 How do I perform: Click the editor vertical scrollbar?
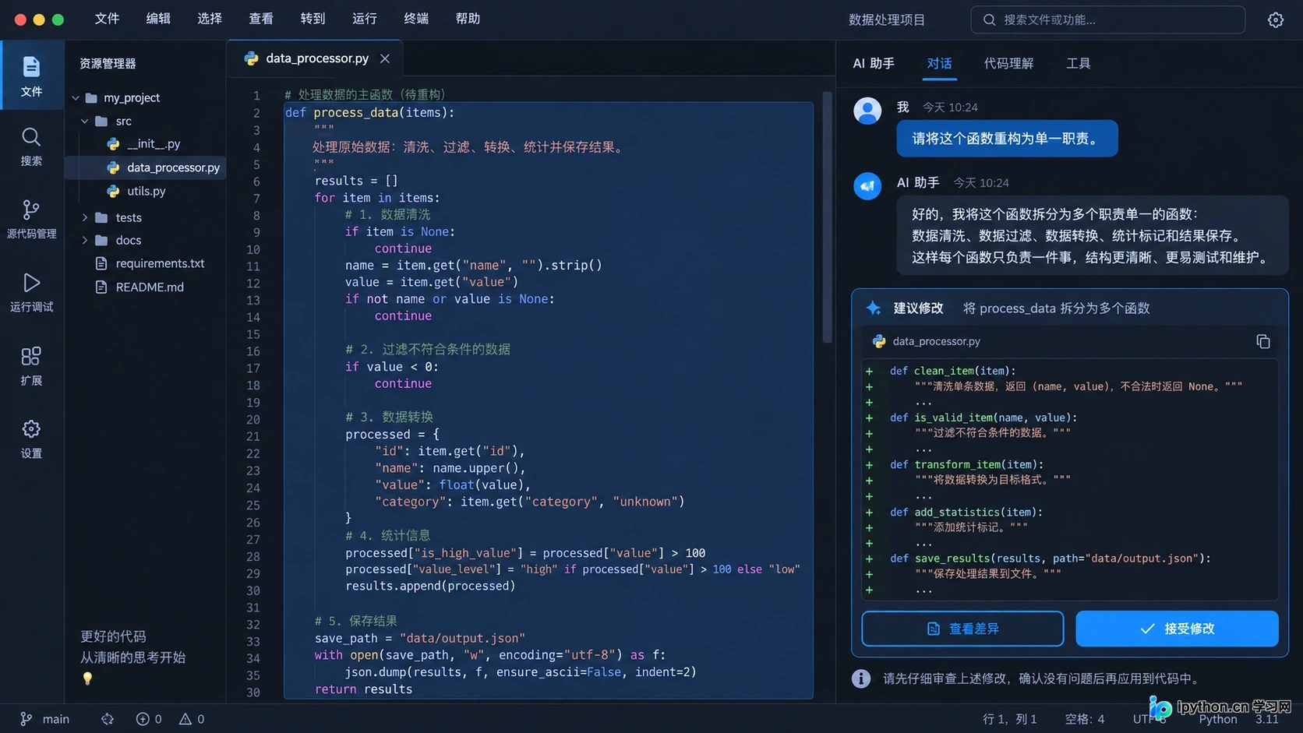827,218
